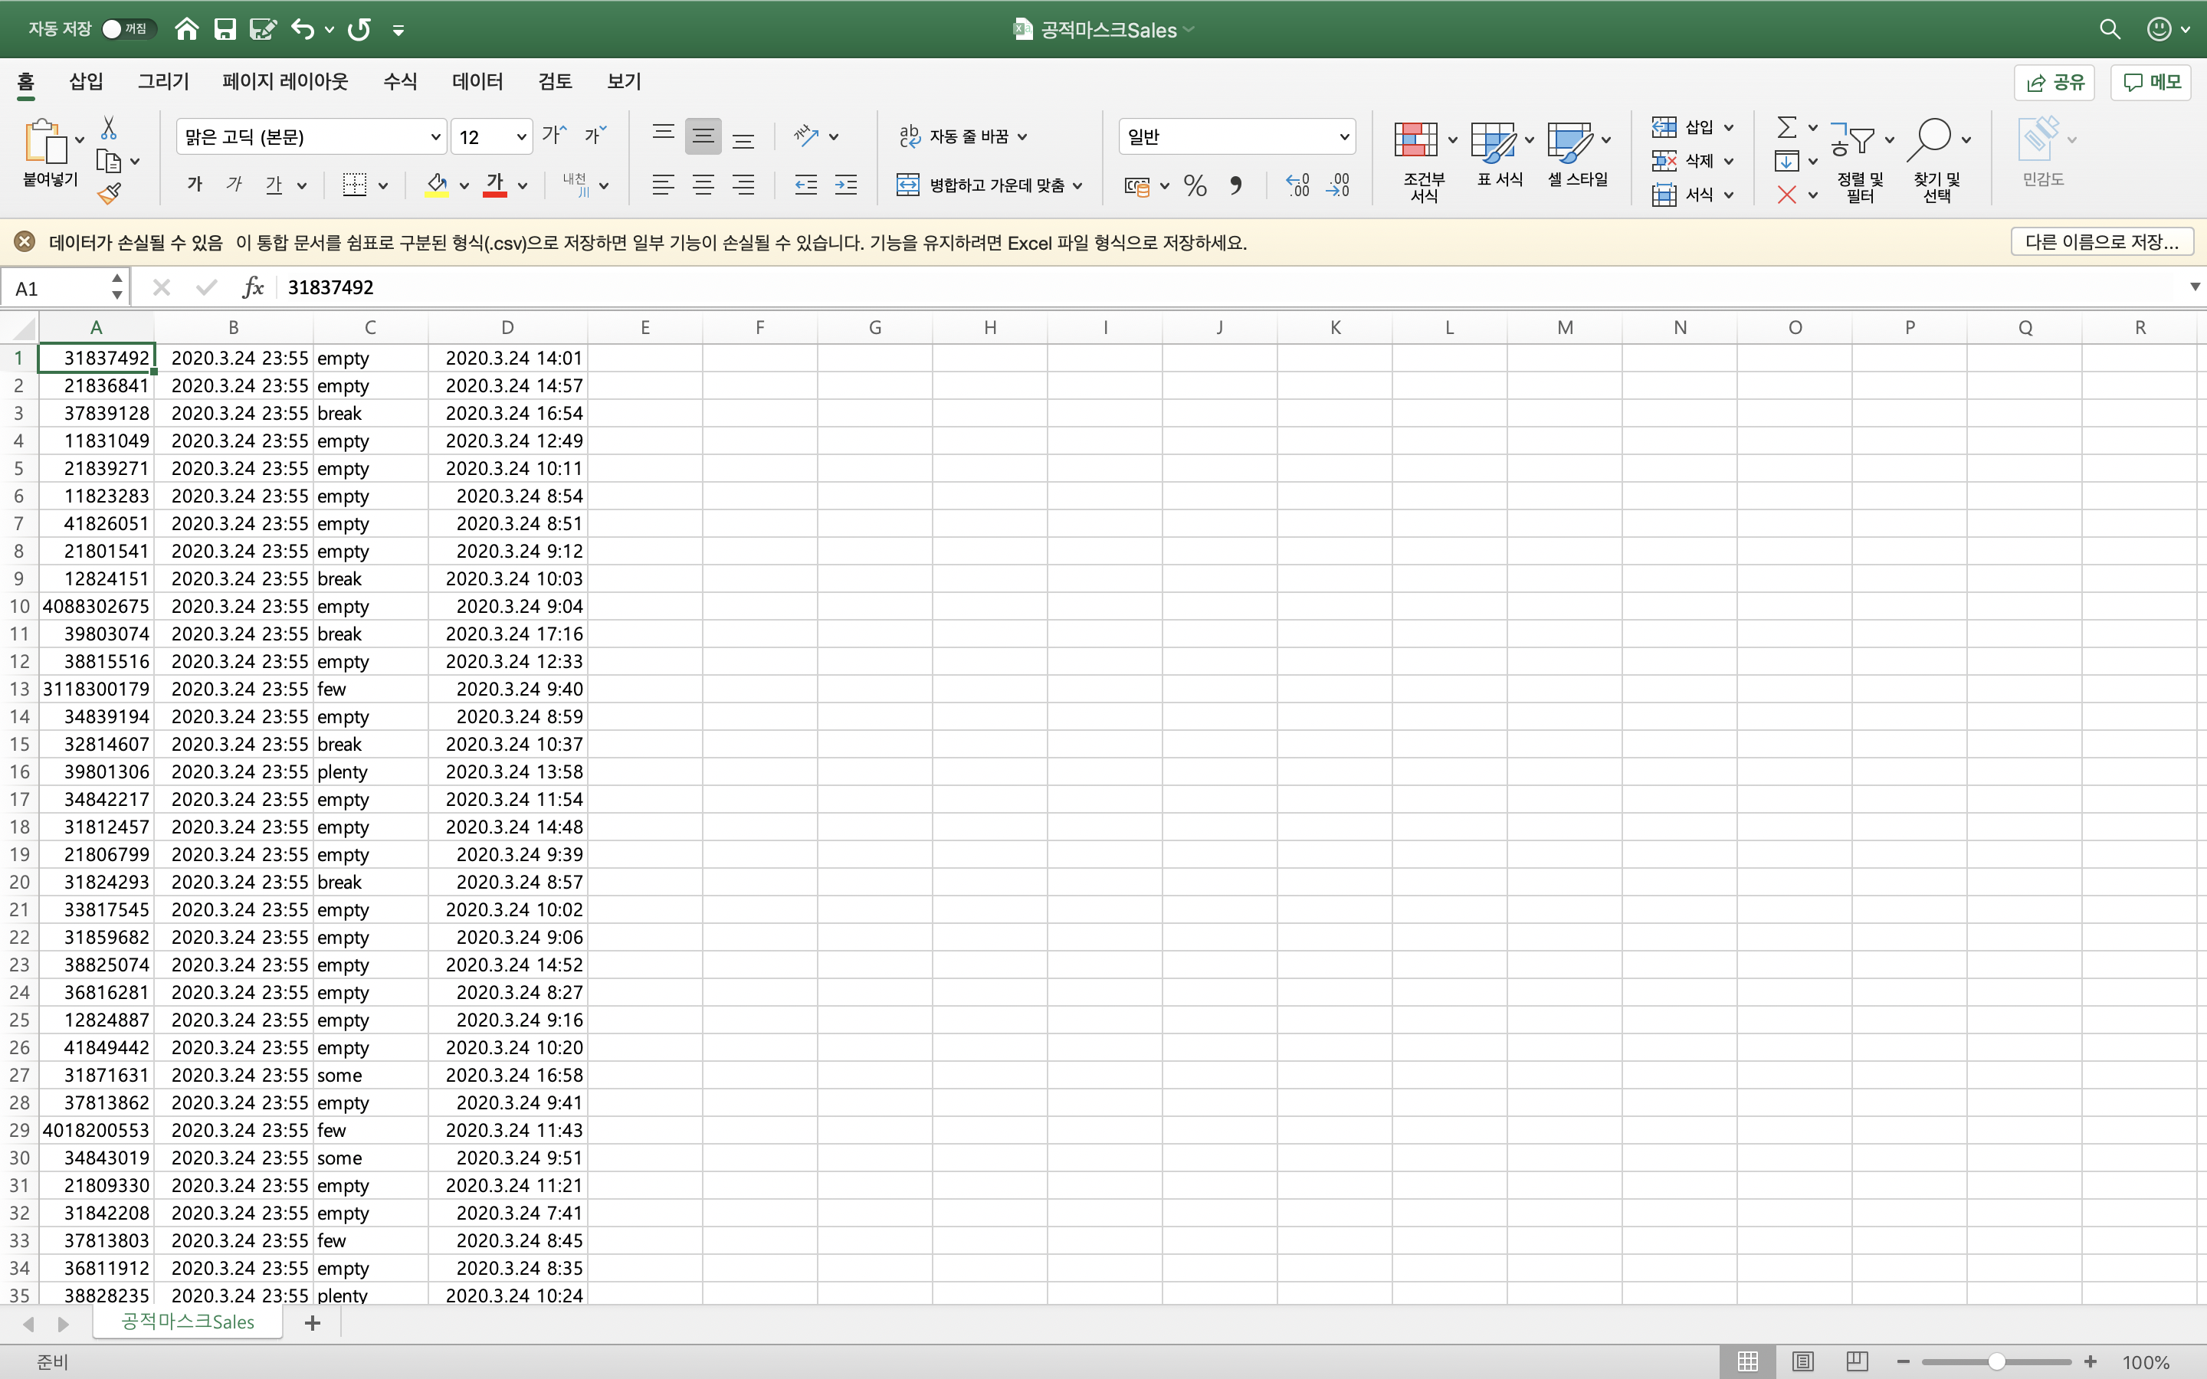Click the Format Painter brush icon
Viewport: 2207px width, 1379px height.
109,192
